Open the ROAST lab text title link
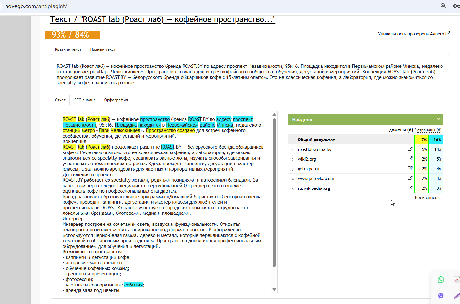This screenshot has height=304, width=460. (163, 19)
